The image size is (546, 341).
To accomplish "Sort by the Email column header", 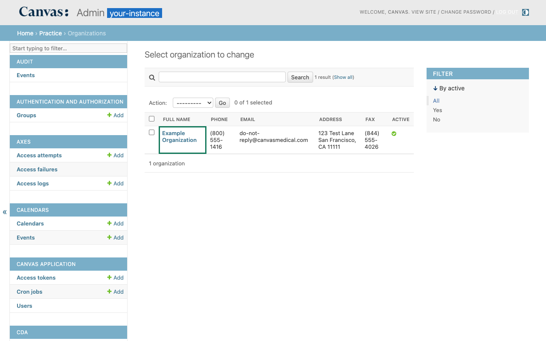I will coord(247,119).
